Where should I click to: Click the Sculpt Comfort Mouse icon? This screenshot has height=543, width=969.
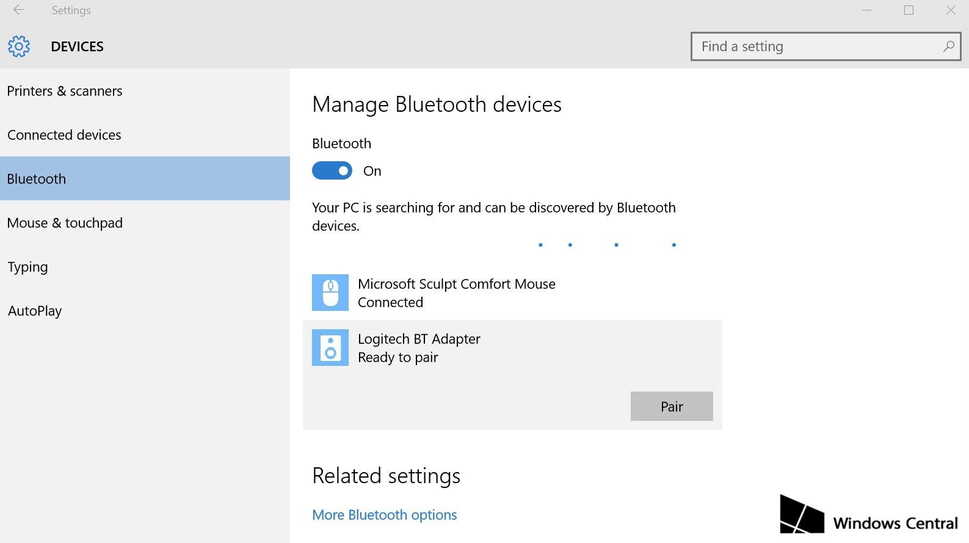point(330,293)
